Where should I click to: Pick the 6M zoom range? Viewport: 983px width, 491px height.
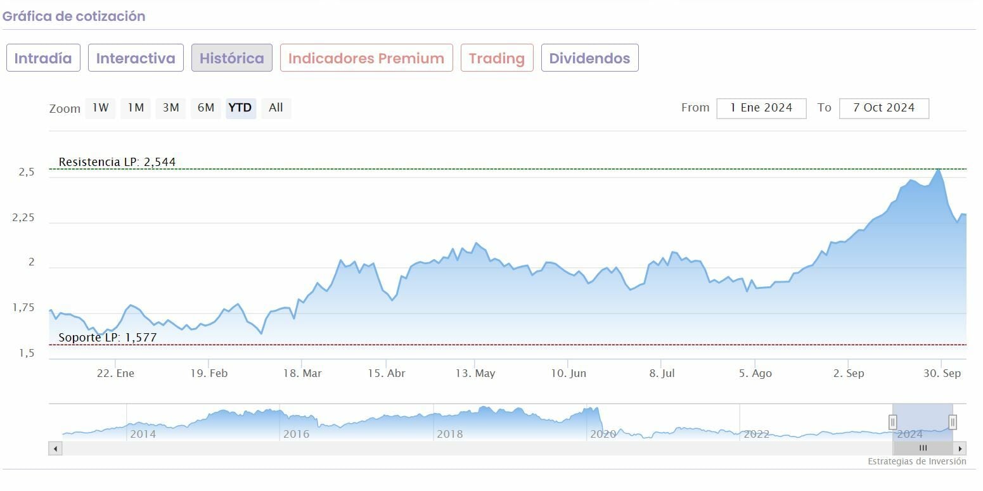205,108
